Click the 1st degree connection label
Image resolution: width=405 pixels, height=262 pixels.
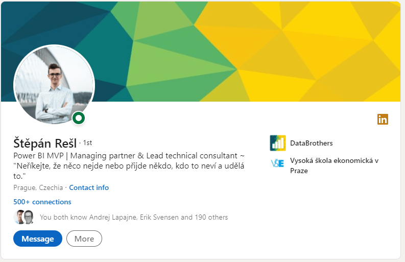pyautogui.click(x=87, y=143)
